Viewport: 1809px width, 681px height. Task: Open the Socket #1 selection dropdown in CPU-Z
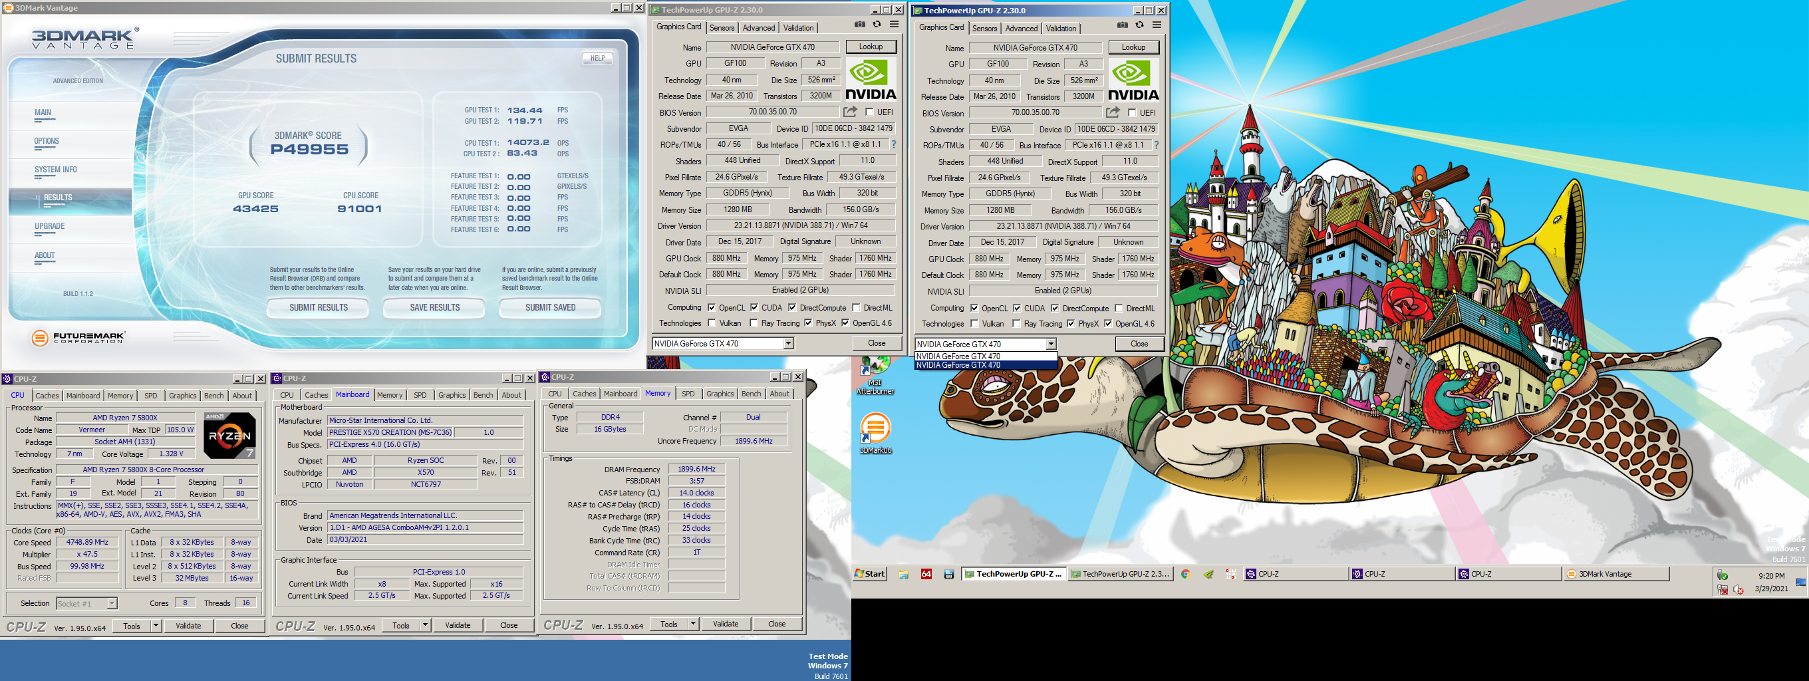[87, 604]
